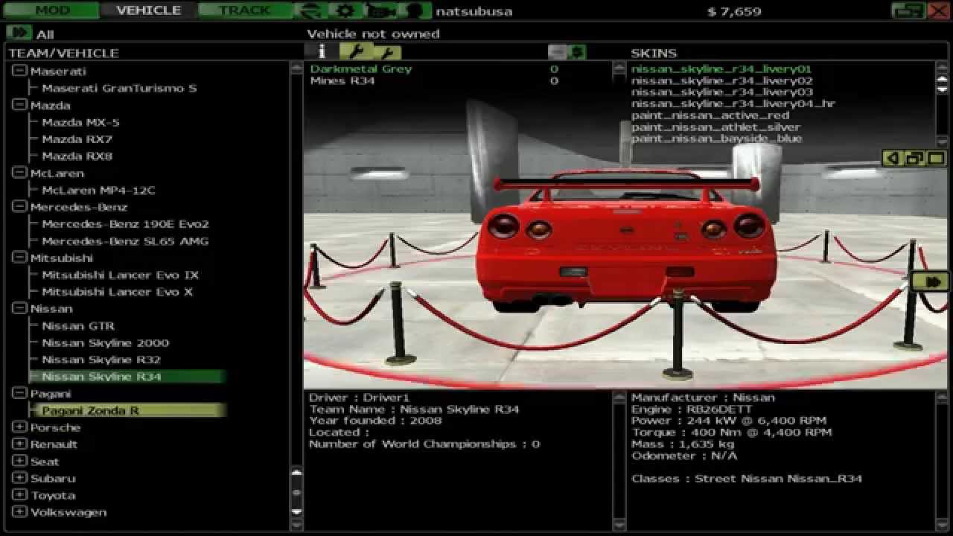
Task: Select Mercedes-Benz 190E Evo2 vehicle
Action: [x=125, y=224]
